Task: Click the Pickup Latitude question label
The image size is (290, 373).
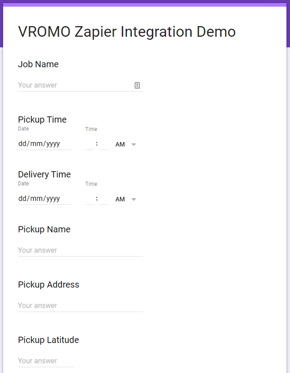Action: pos(48,340)
